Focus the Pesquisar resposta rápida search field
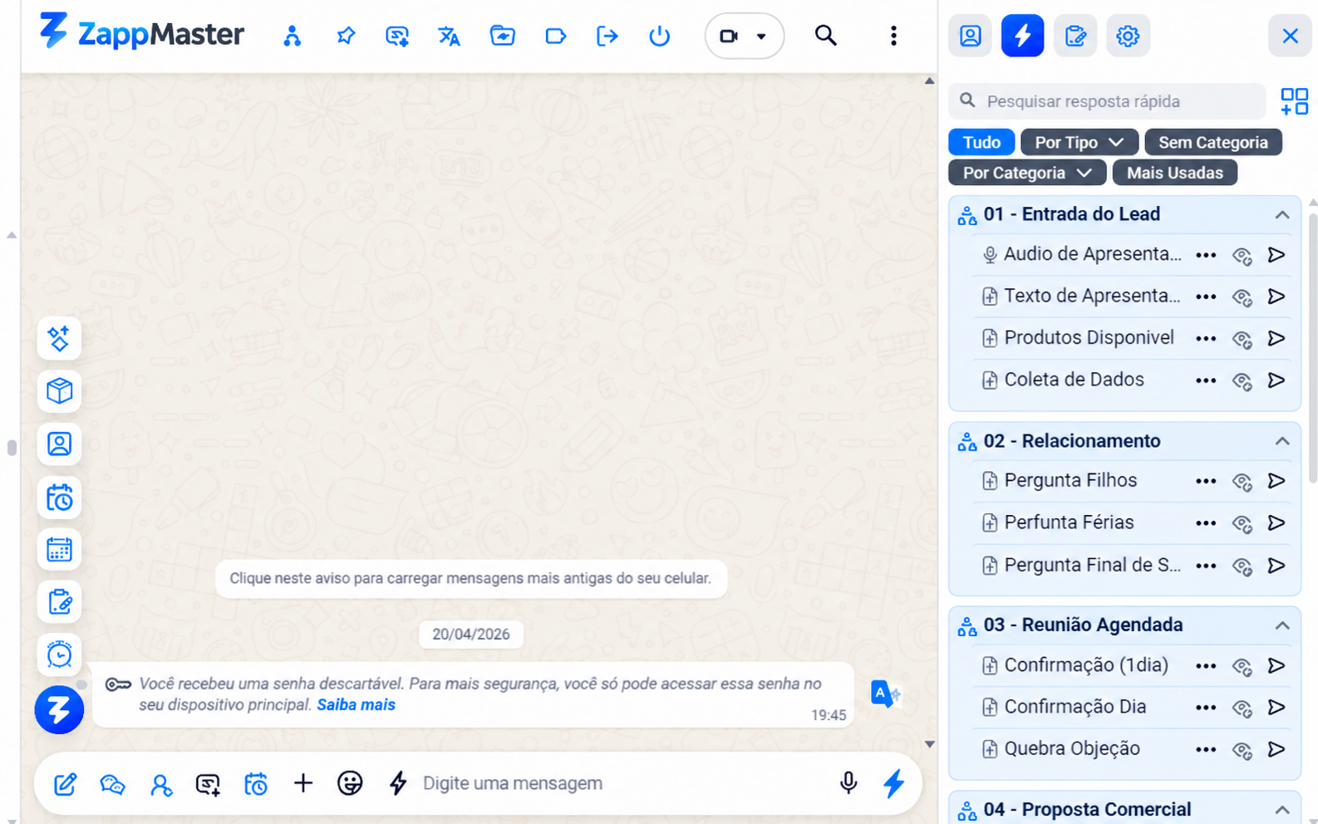Viewport: 1318px width, 824px height. (x=1107, y=101)
